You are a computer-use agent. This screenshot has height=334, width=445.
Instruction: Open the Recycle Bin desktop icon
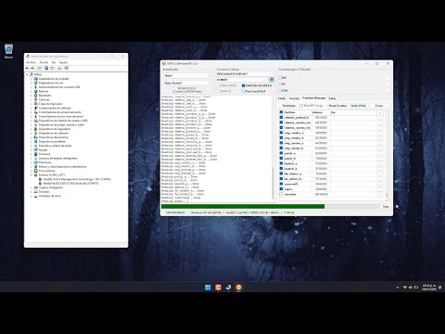pyautogui.click(x=8, y=51)
